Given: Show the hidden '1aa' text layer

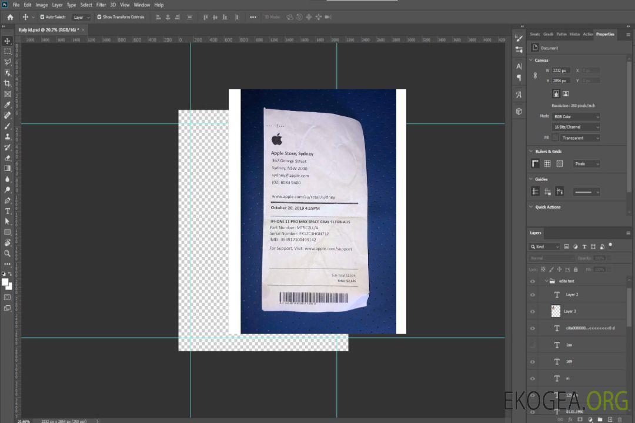Looking at the screenshot, I should tap(533, 345).
